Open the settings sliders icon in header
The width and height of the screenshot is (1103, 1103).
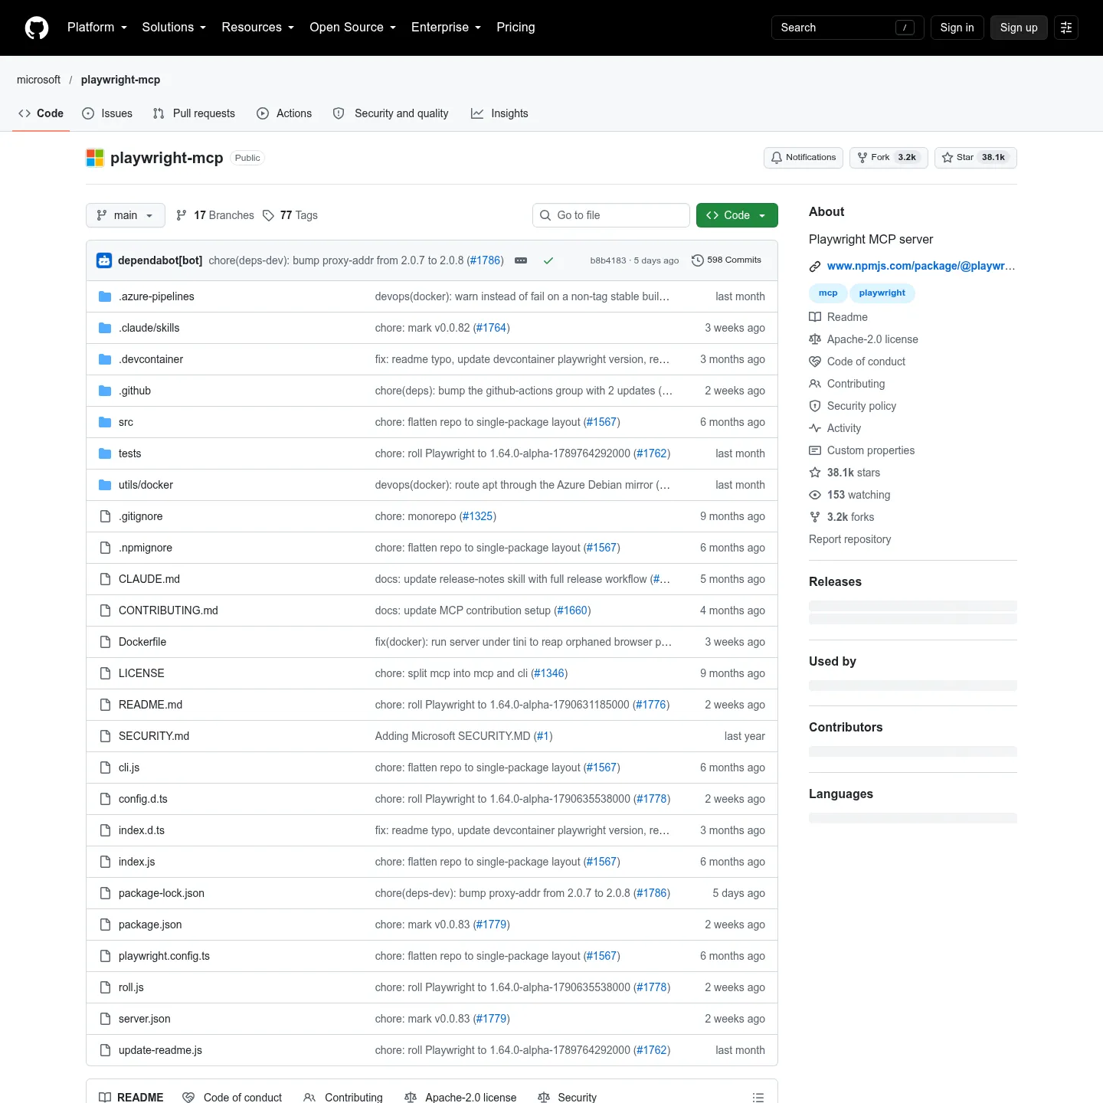click(1066, 28)
